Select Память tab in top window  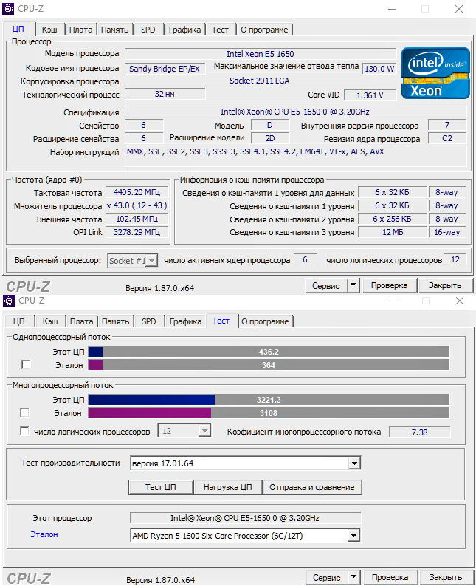click(114, 30)
